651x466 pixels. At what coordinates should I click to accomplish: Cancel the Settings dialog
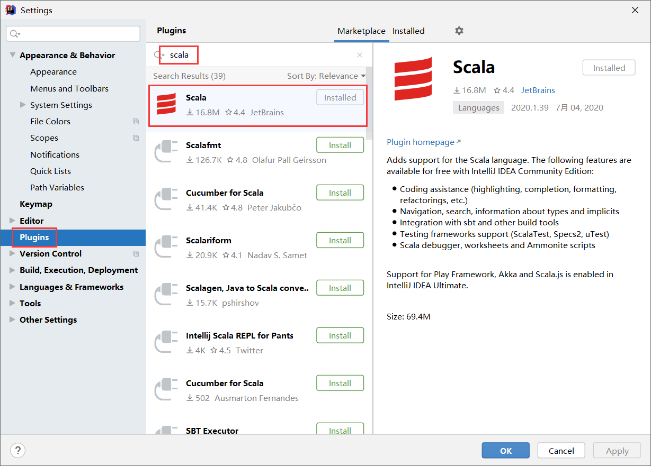[x=561, y=451]
